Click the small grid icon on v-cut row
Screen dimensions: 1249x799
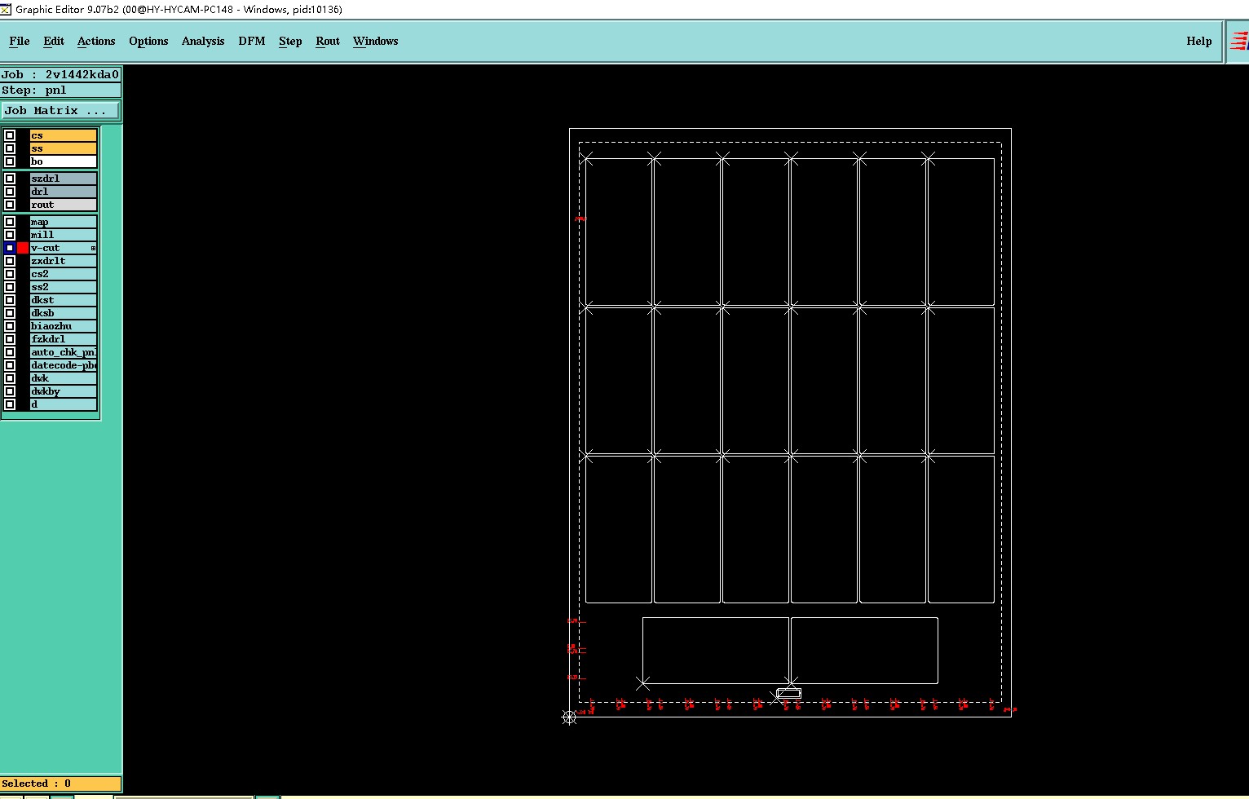(x=93, y=248)
